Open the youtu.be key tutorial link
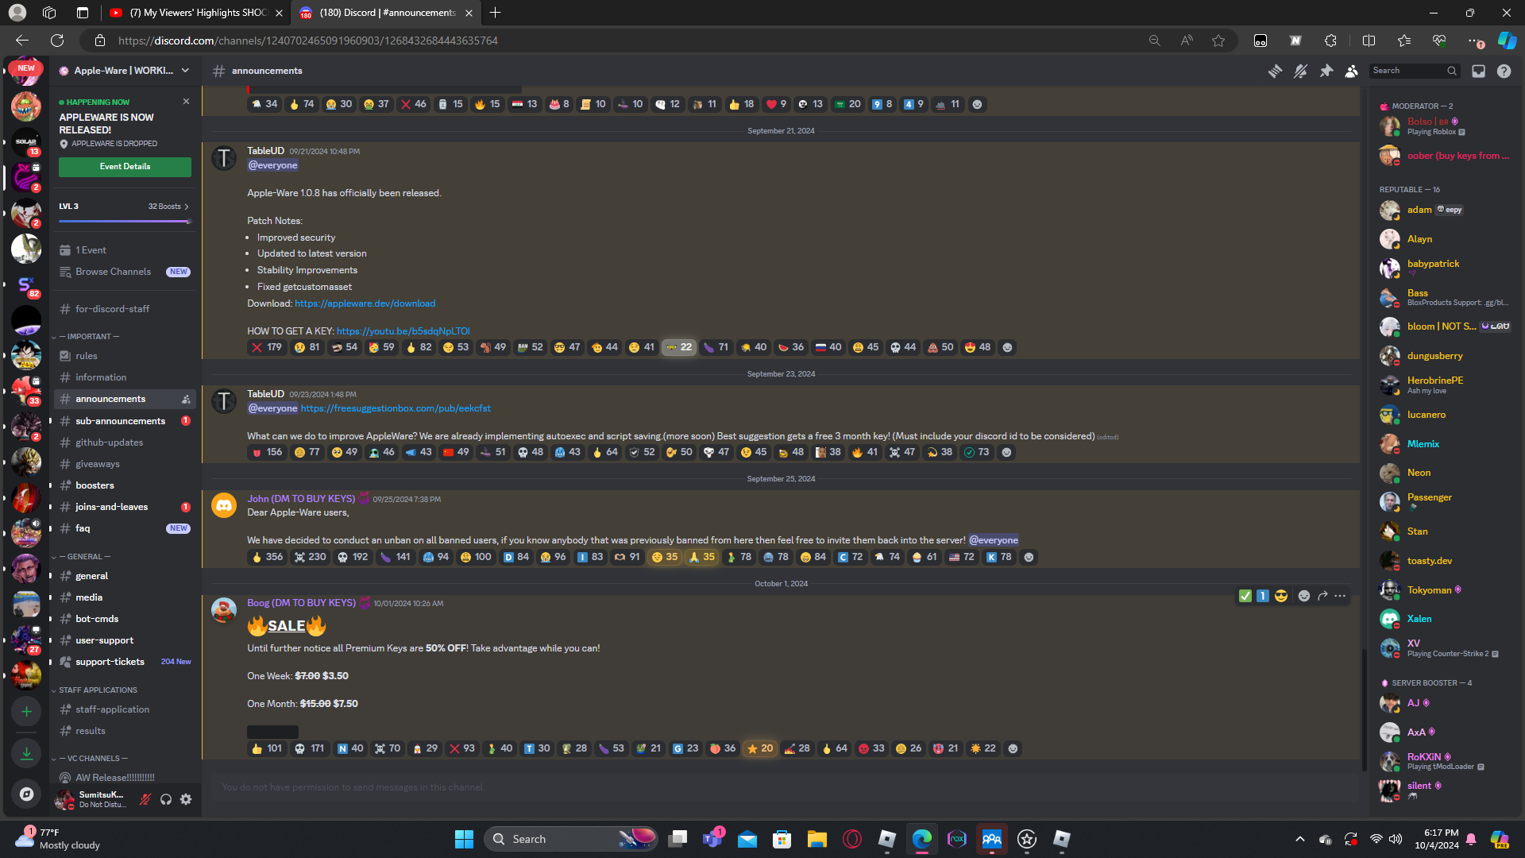 (x=403, y=331)
